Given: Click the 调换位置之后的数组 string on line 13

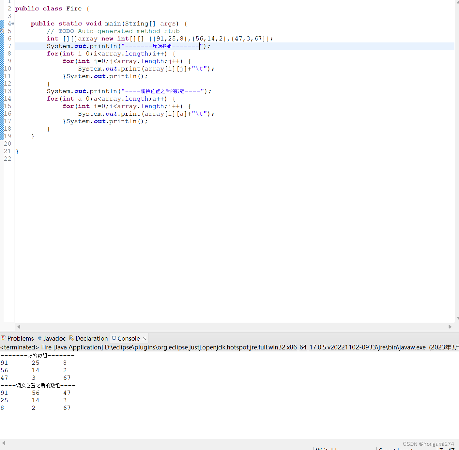Looking at the screenshot, I should tap(163, 91).
